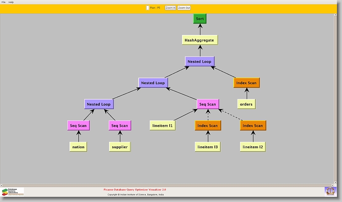342x202 pixels.
Task: Click the lineitem l1 table node
Action: coord(163,125)
